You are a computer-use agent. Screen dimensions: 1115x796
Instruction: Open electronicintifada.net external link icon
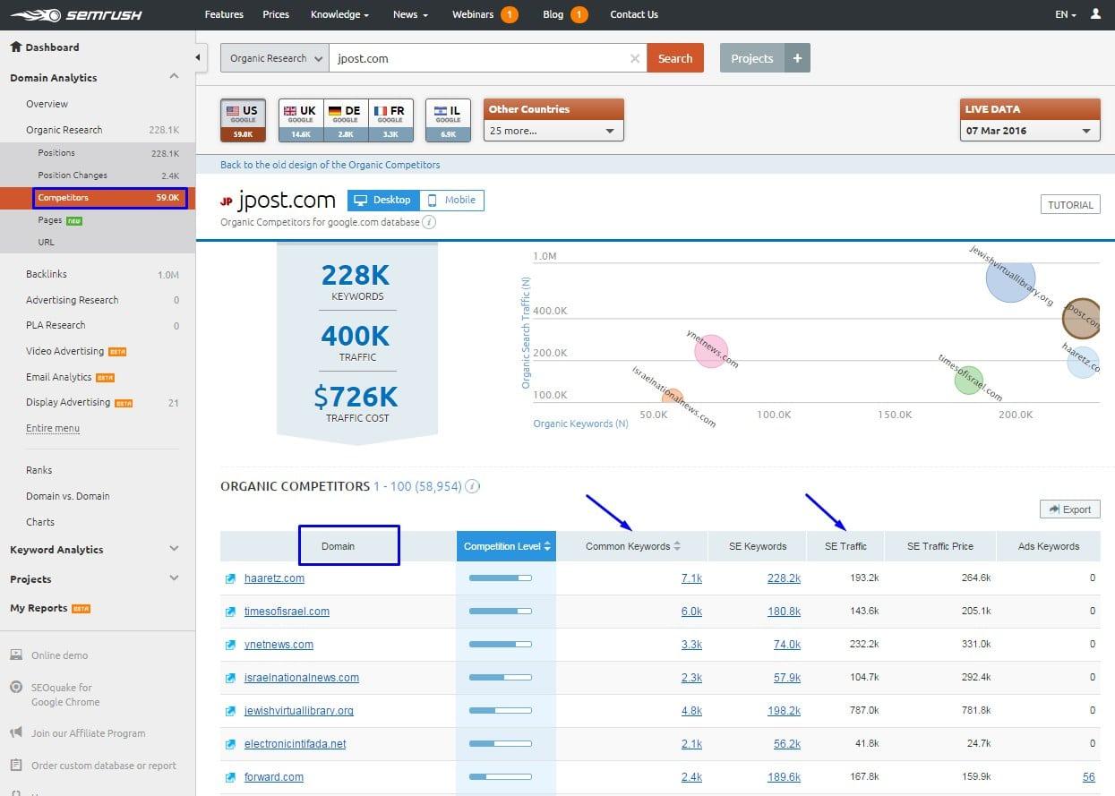[x=231, y=744]
